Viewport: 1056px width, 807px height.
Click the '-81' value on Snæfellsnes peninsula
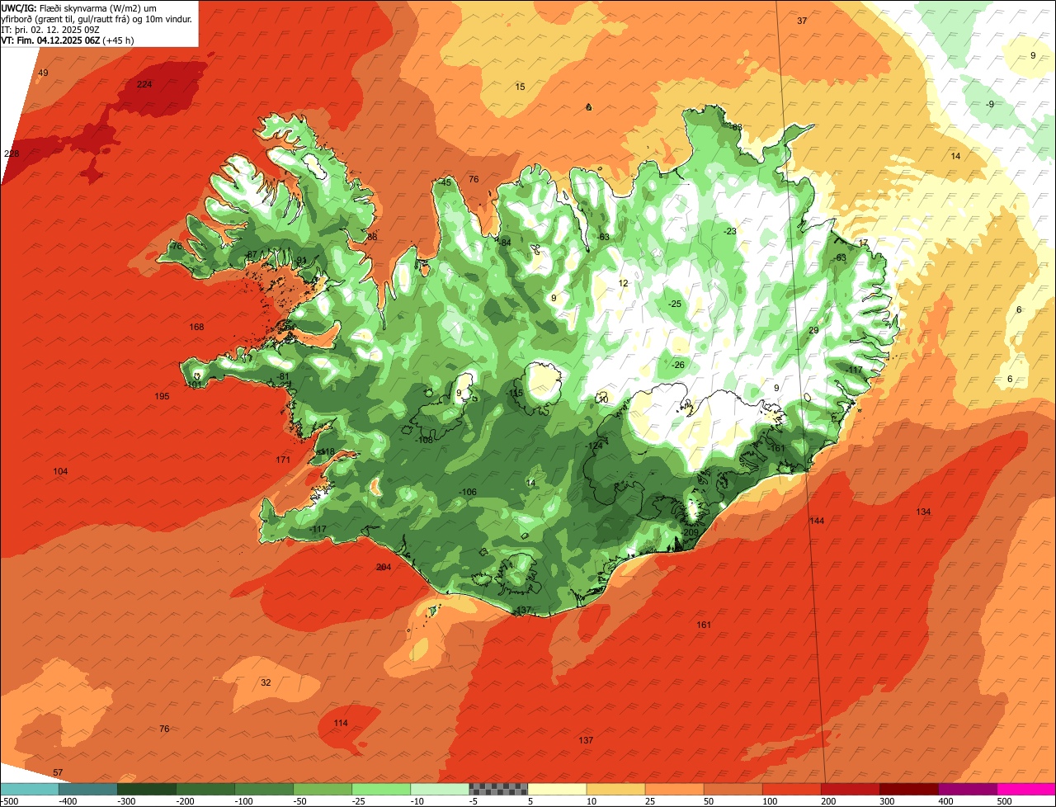click(x=283, y=376)
